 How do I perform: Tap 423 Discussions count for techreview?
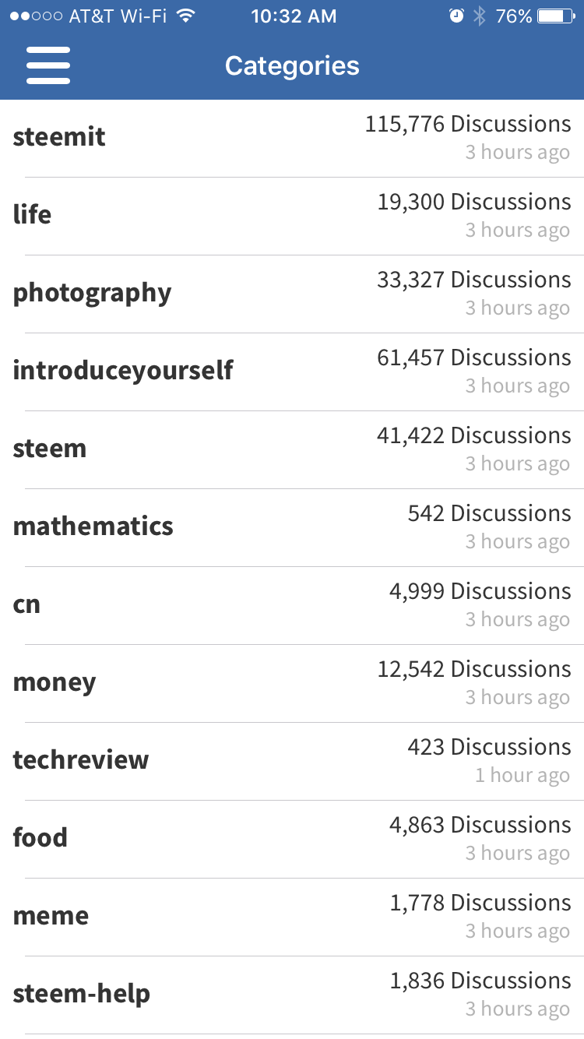[489, 747]
